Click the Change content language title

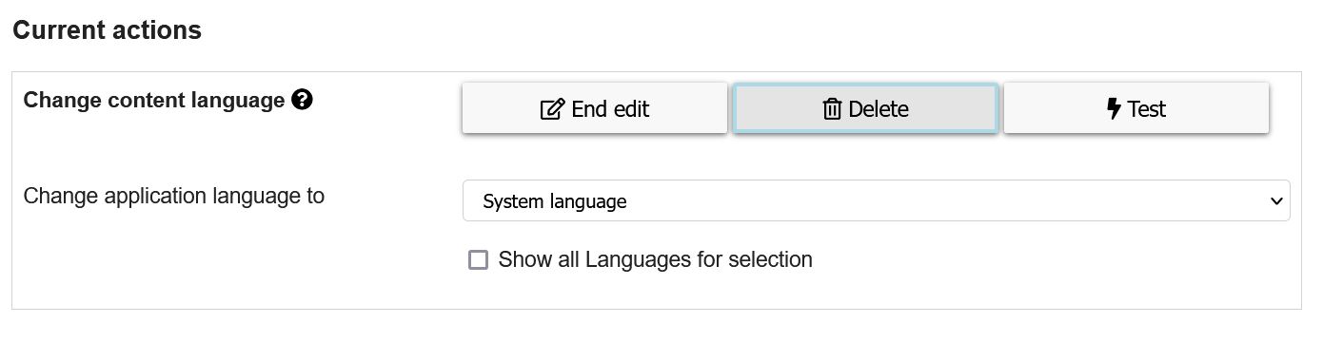coord(154,100)
